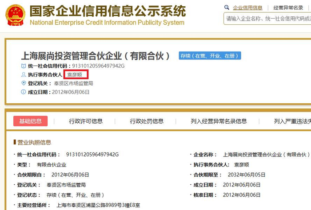Viewport: 311px width, 210px height.
Task: Click the executive partner person icon
Action: tap(24, 74)
